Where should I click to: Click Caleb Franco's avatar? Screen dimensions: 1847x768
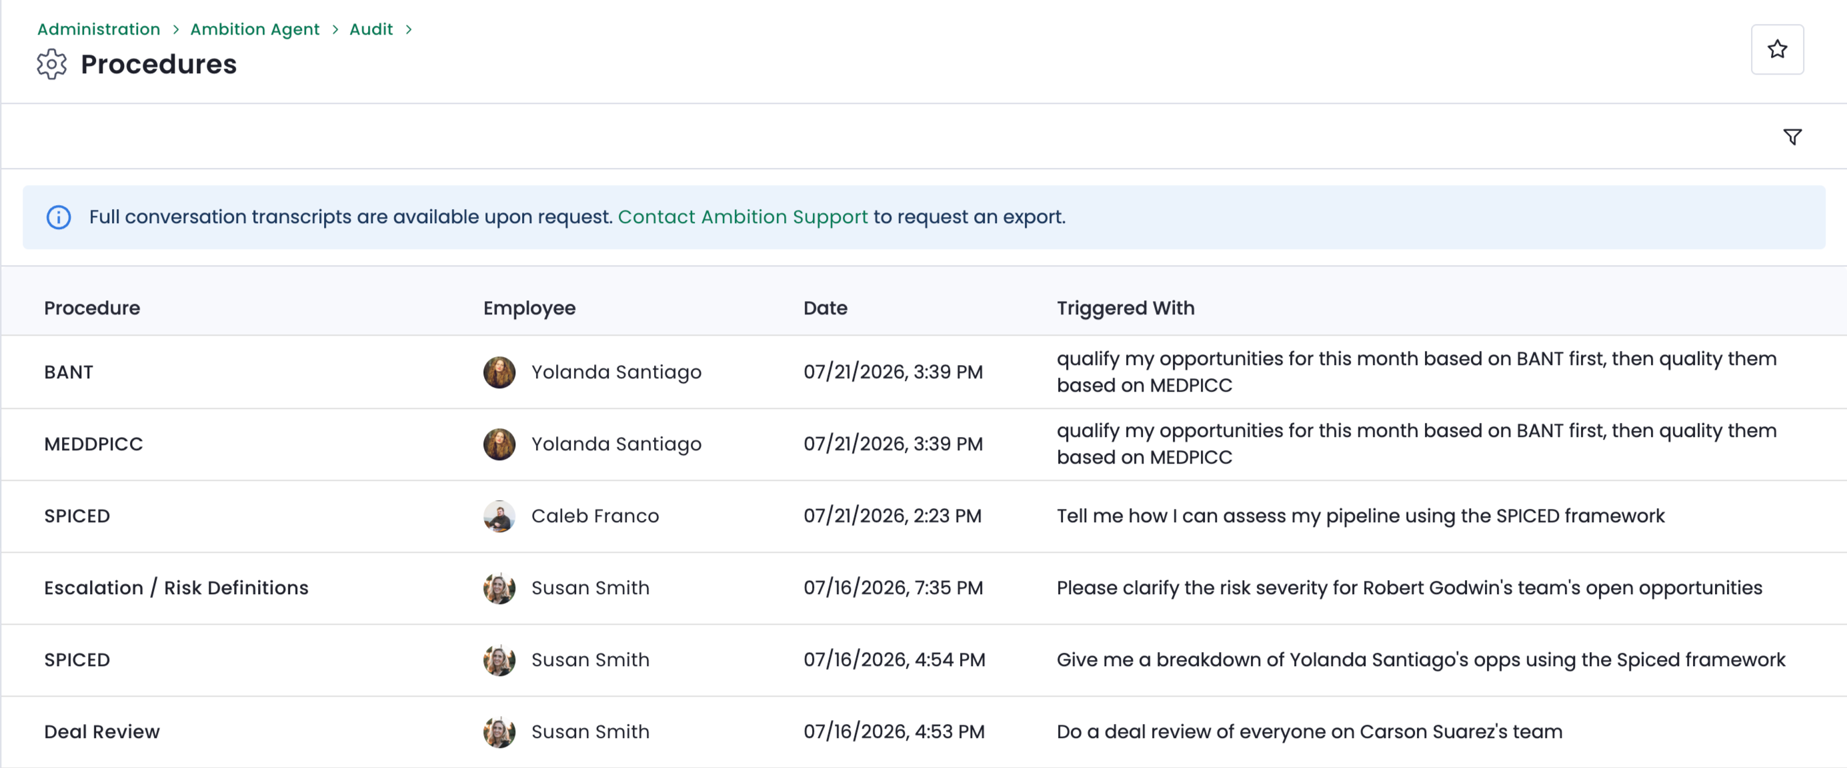coord(499,516)
